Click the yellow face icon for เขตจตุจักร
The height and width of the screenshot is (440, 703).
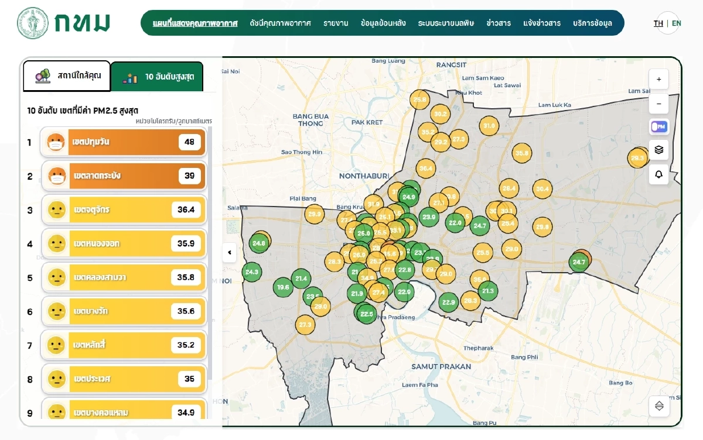coord(56,209)
